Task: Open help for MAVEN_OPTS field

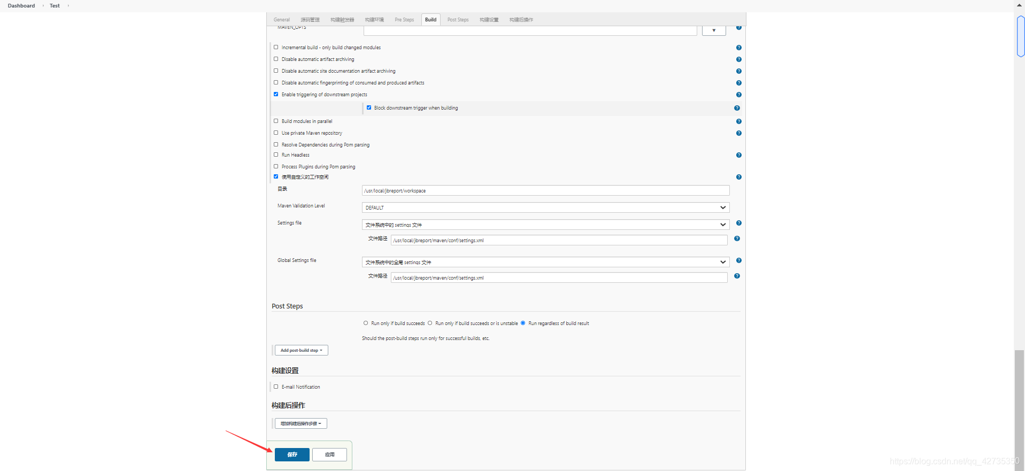Action: click(738, 27)
